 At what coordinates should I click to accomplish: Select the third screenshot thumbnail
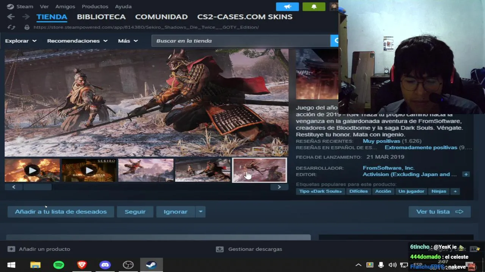click(146, 170)
